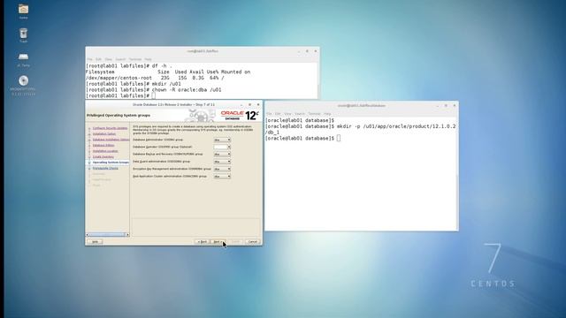Open Backup and Recovery (OSBACKUPDBA) group dropdown

[x=222, y=155]
